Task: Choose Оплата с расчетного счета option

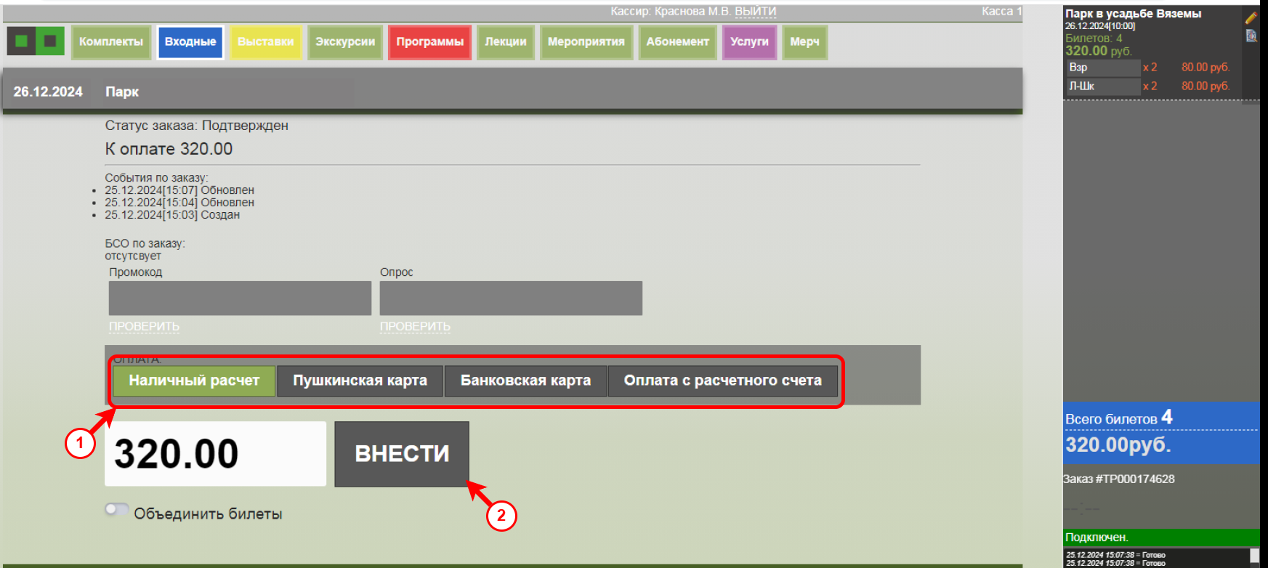Action: 722,381
